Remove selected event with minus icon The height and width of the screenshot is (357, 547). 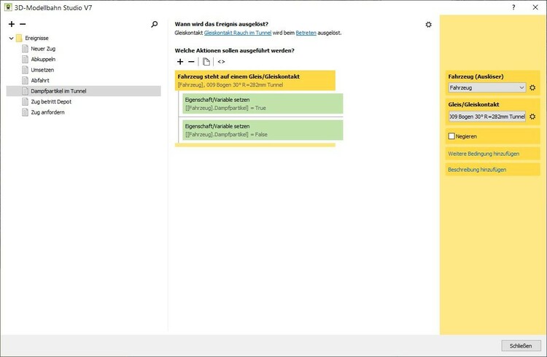[x=23, y=24]
